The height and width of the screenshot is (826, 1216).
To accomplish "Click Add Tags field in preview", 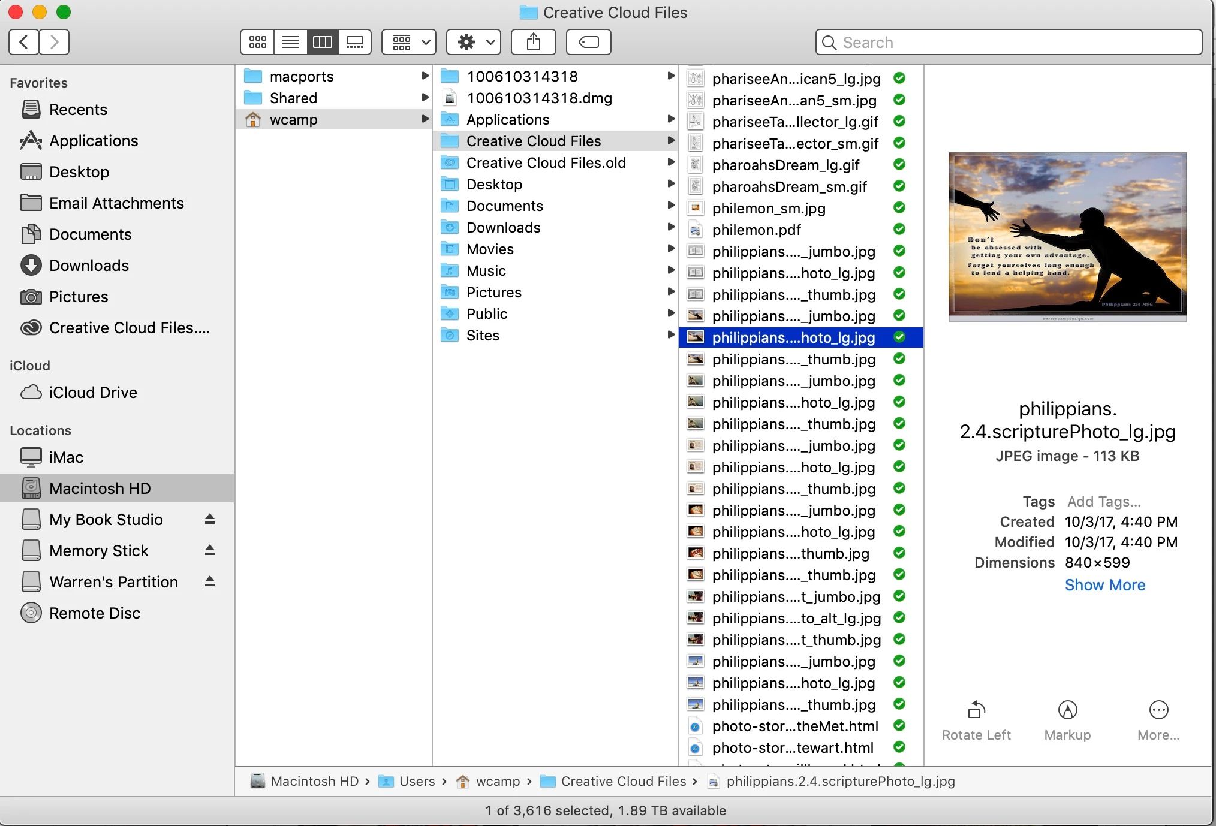I will [1104, 501].
